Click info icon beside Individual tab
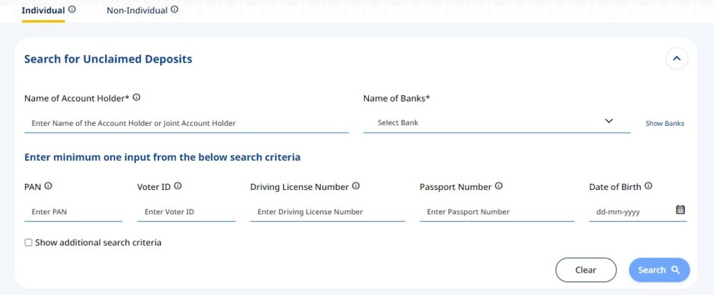This screenshot has height=295, width=714. click(73, 10)
